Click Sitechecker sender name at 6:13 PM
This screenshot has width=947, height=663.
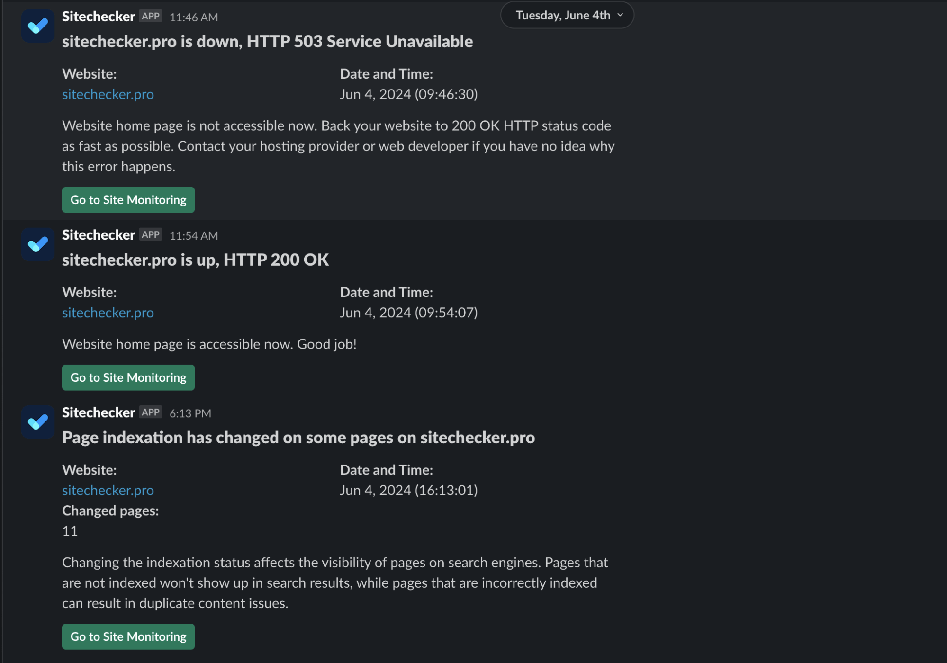click(99, 412)
